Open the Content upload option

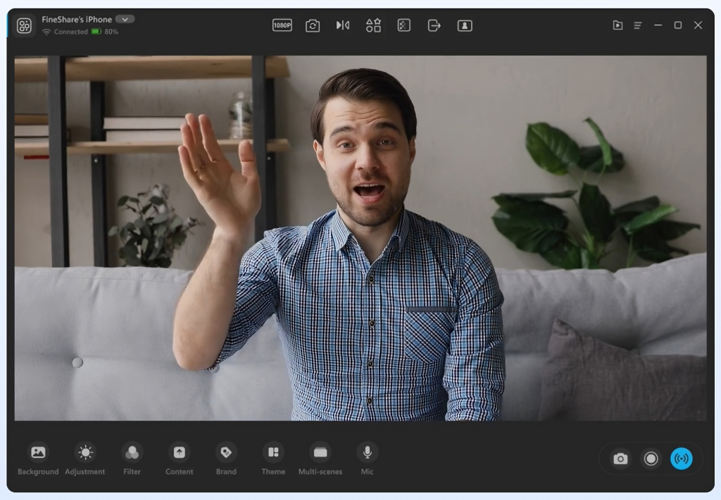[180, 458]
